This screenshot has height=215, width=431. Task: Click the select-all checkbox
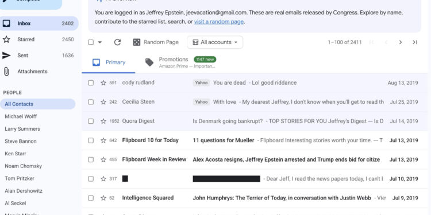pyautogui.click(x=91, y=42)
